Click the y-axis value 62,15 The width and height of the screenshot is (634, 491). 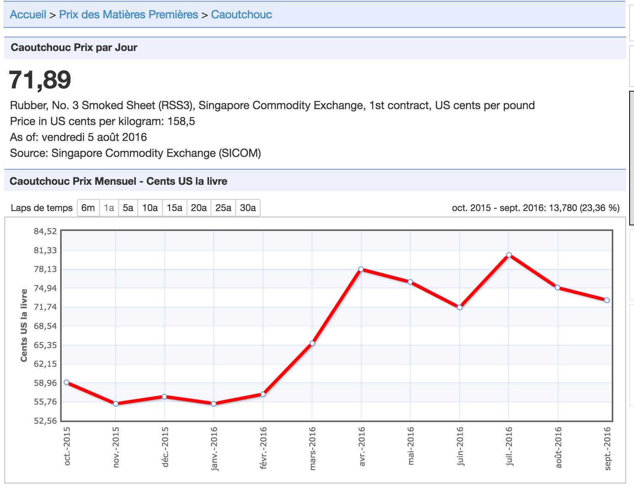(x=45, y=364)
